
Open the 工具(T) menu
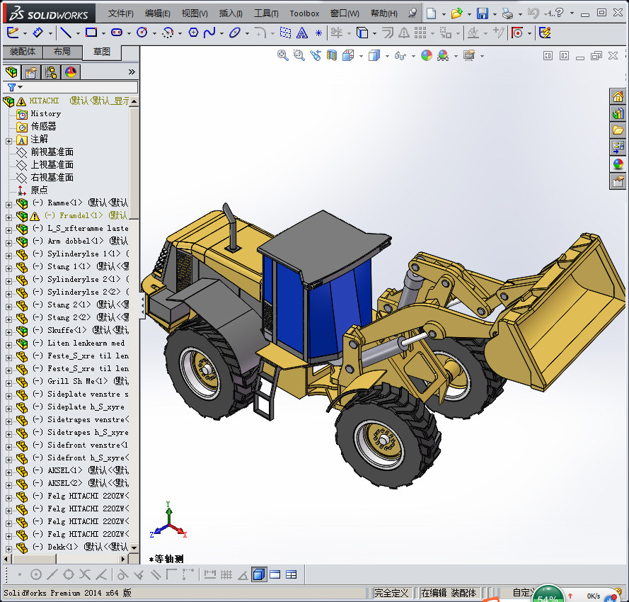click(266, 13)
